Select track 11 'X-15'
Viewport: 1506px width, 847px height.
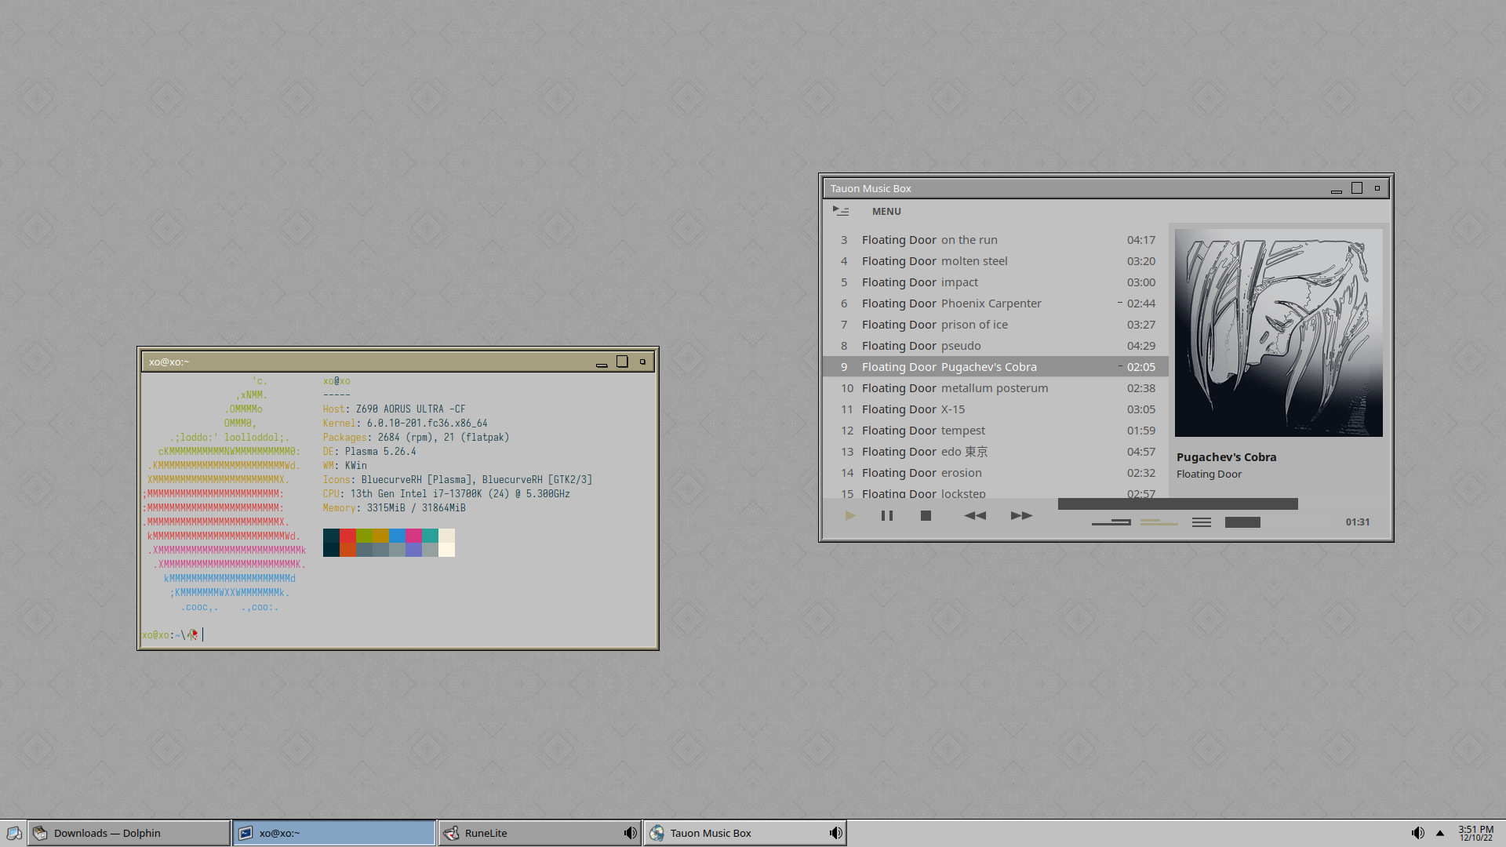point(995,409)
